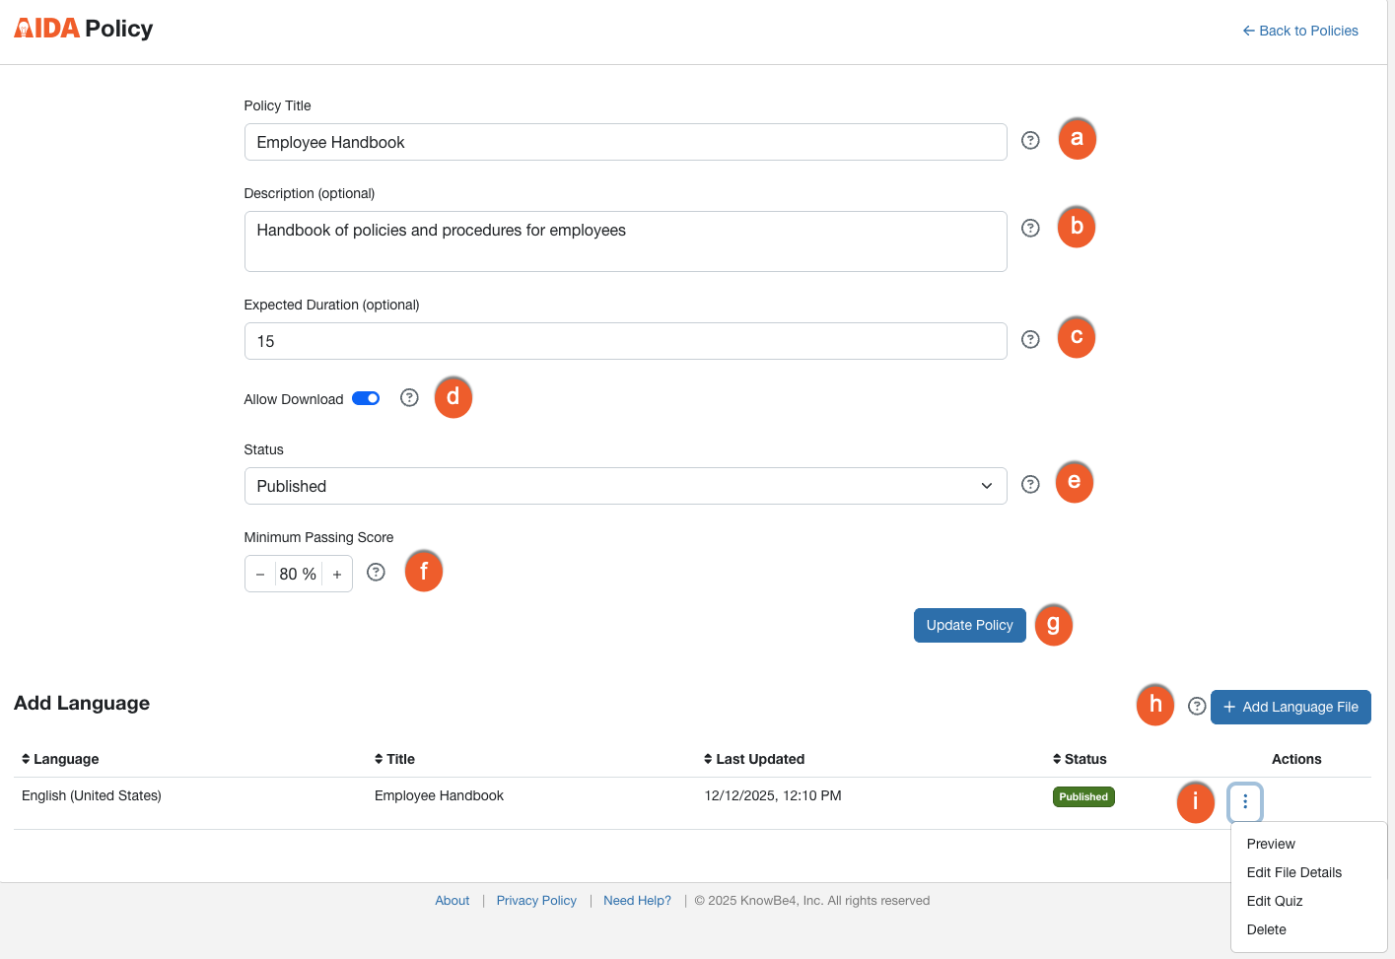Select Preview from the actions menu
This screenshot has width=1395, height=959.
point(1271,844)
